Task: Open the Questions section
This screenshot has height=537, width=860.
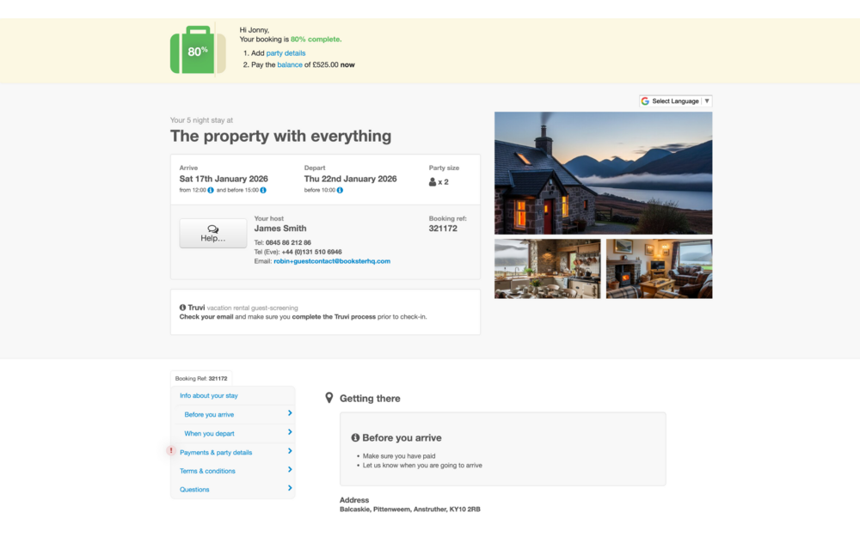Action: (194, 490)
